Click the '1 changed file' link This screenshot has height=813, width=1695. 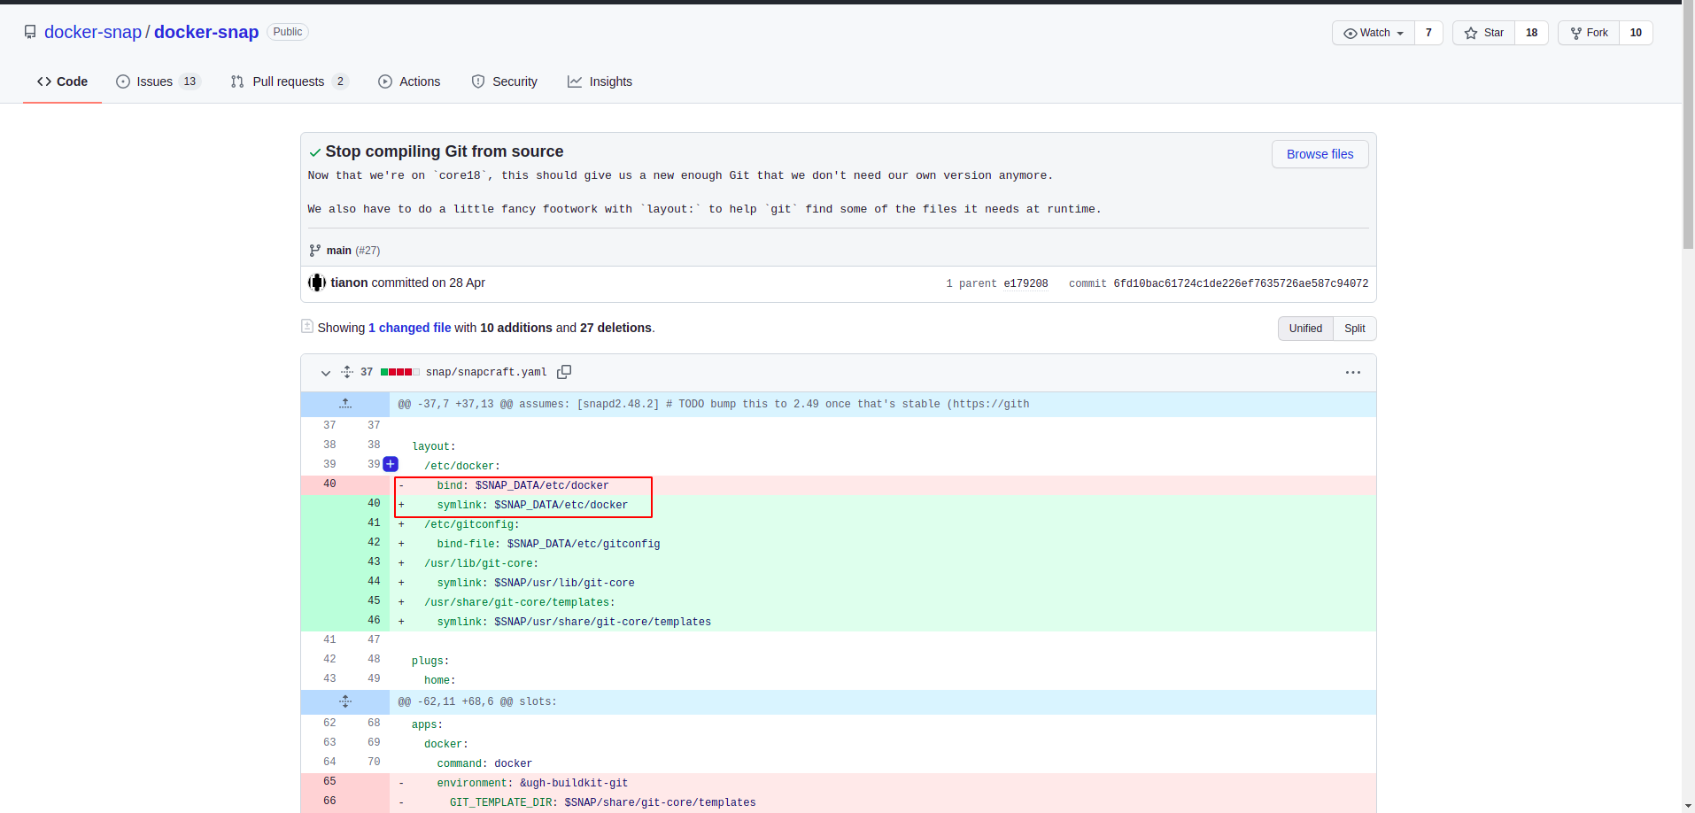410,328
